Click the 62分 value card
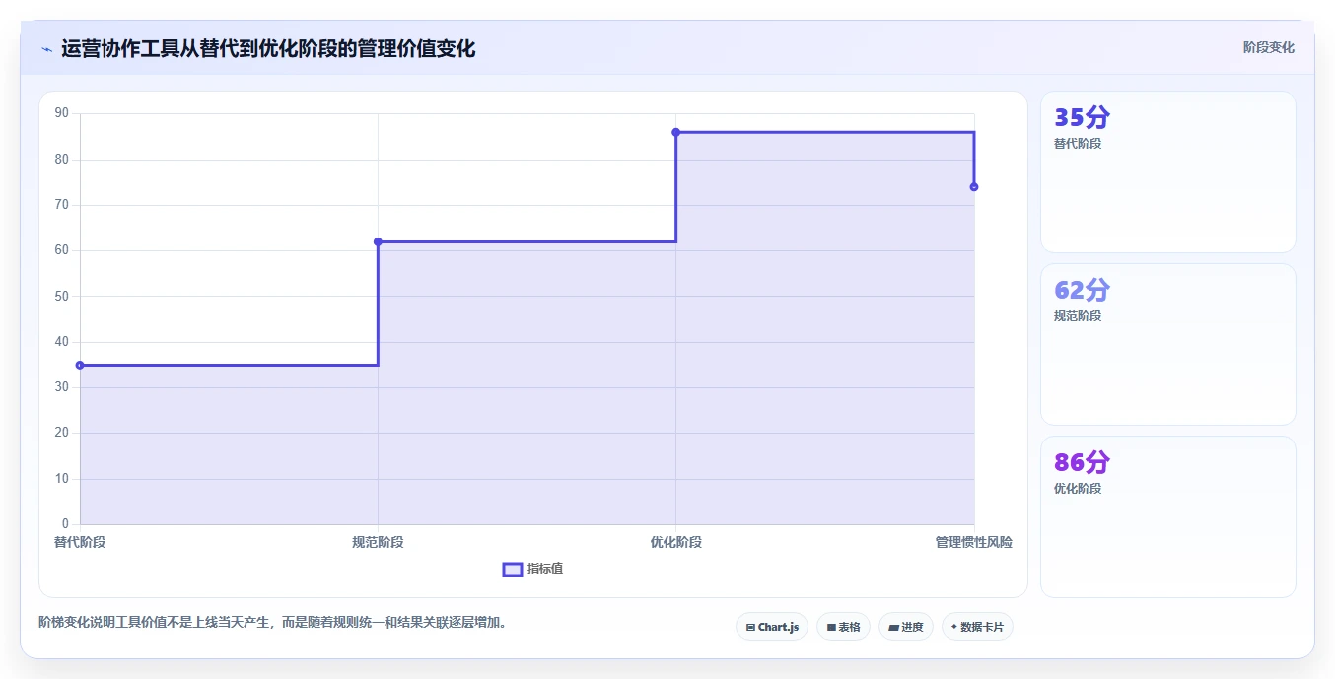The image size is (1335, 679). pos(1168,344)
